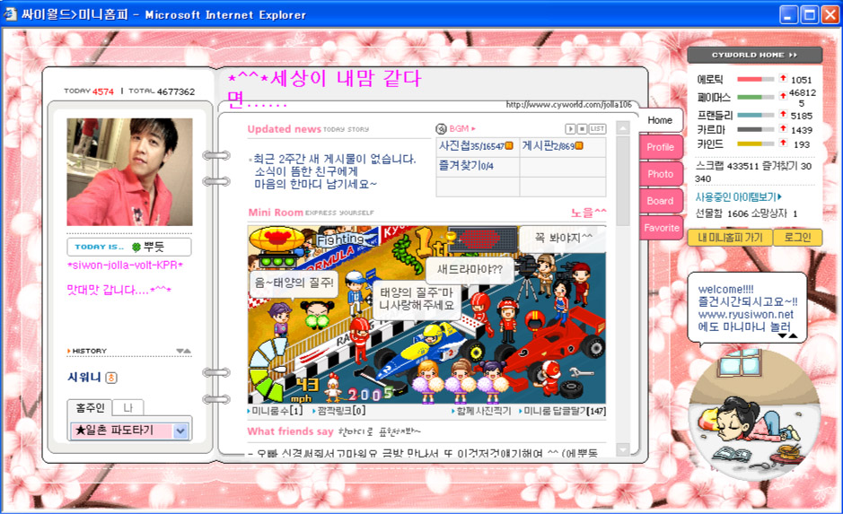Image resolution: width=843 pixels, height=514 pixels.
Task: Click the TODAY 4574 counter
Action: coord(89,91)
